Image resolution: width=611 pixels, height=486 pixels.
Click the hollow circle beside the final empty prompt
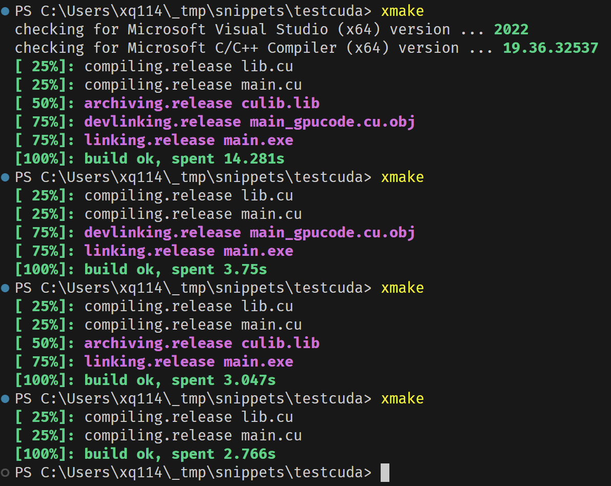(5, 471)
